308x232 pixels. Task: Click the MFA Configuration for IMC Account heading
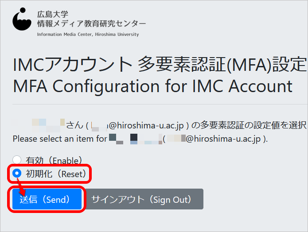click(x=152, y=86)
